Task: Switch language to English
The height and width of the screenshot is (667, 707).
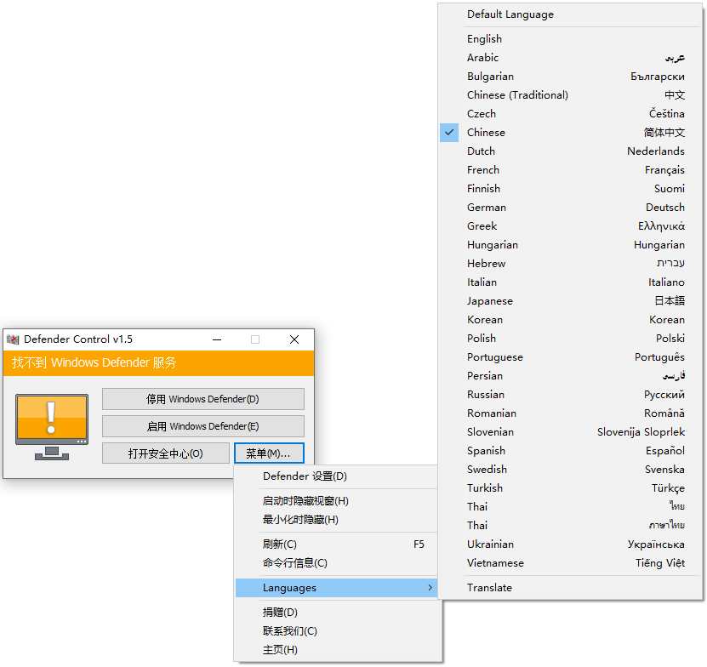Action: pyautogui.click(x=570, y=39)
